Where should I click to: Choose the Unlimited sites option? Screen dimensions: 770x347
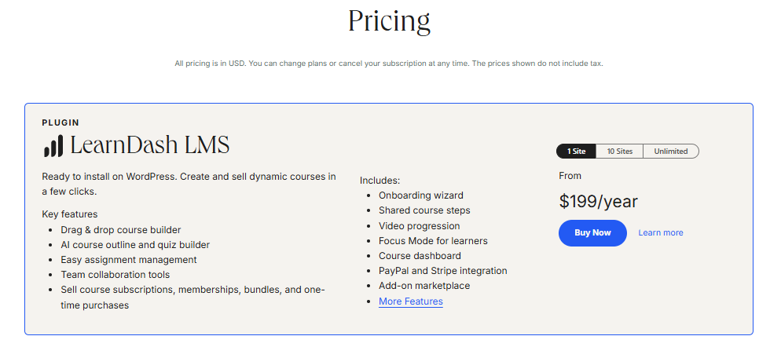pos(671,152)
